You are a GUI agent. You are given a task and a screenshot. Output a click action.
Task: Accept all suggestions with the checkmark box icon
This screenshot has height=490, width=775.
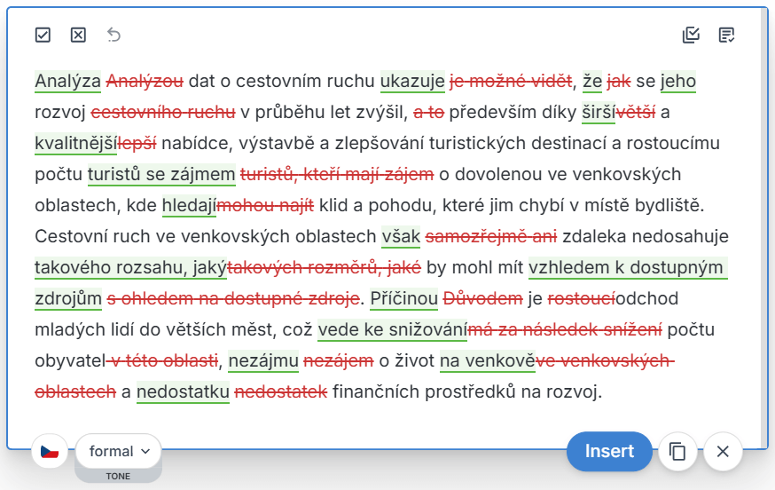[43, 36]
